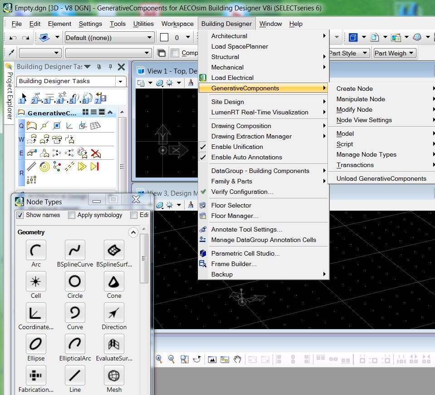Open the wide empty combo box beside the paintbrush
Screen dimensions: 435x395
(108, 53)
